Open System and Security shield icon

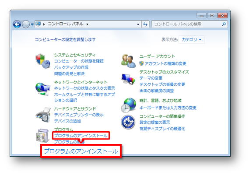42,61
